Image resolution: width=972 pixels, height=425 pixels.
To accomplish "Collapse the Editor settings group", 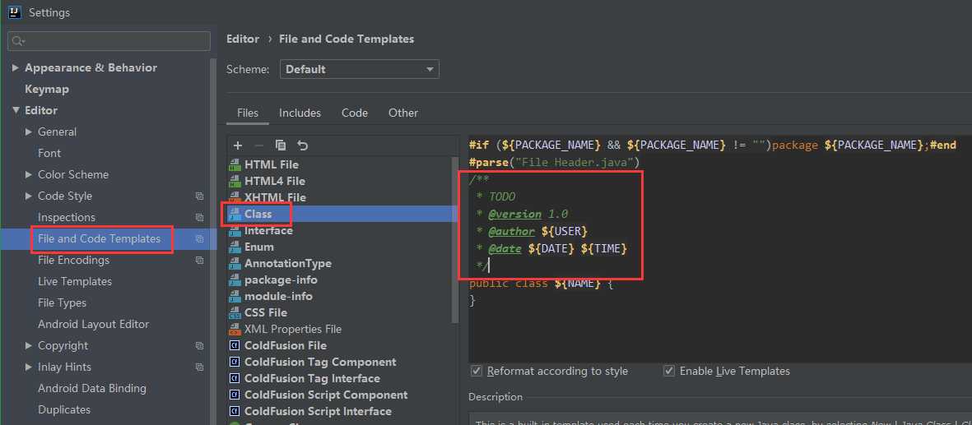I will click(x=16, y=110).
